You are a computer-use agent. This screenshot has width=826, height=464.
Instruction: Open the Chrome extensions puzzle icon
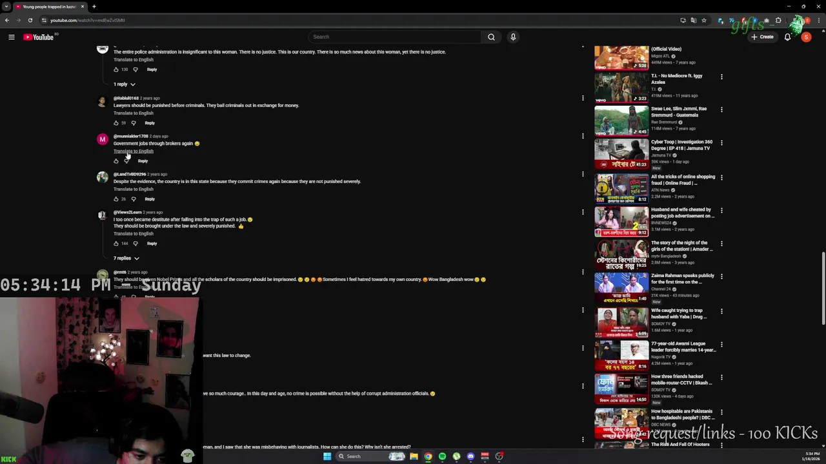[x=778, y=20]
